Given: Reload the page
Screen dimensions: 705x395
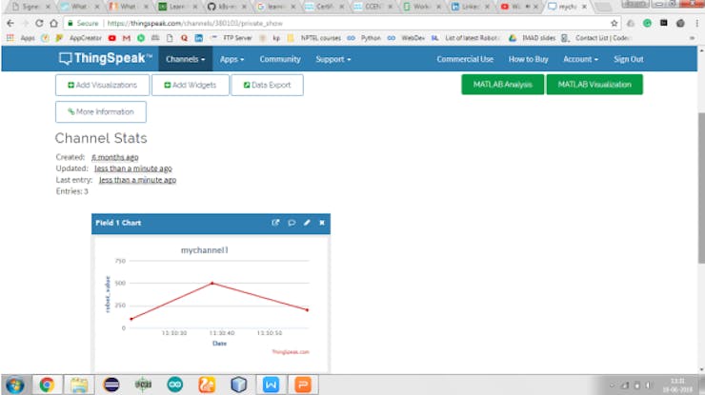Looking at the screenshot, I should coord(39,23).
